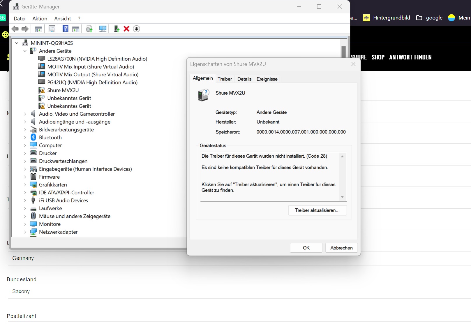
Task: Click the Computer category icon
Action: click(x=33, y=145)
